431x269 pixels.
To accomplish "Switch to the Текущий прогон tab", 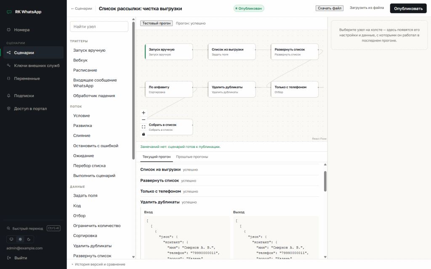I will pos(157,157).
